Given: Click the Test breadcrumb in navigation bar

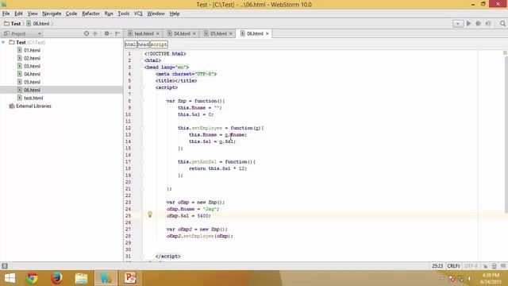Looking at the screenshot, I should click(13, 24).
